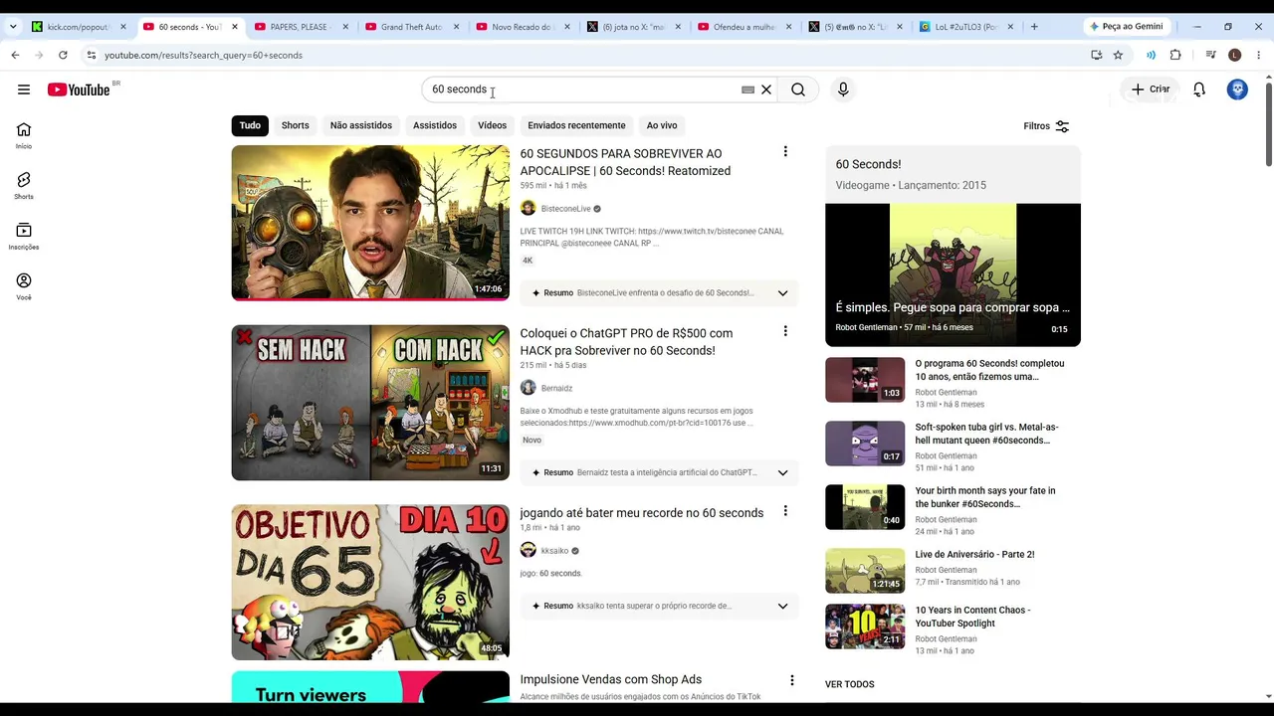
Task: Open a new browser tab
Action: (1034, 27)
